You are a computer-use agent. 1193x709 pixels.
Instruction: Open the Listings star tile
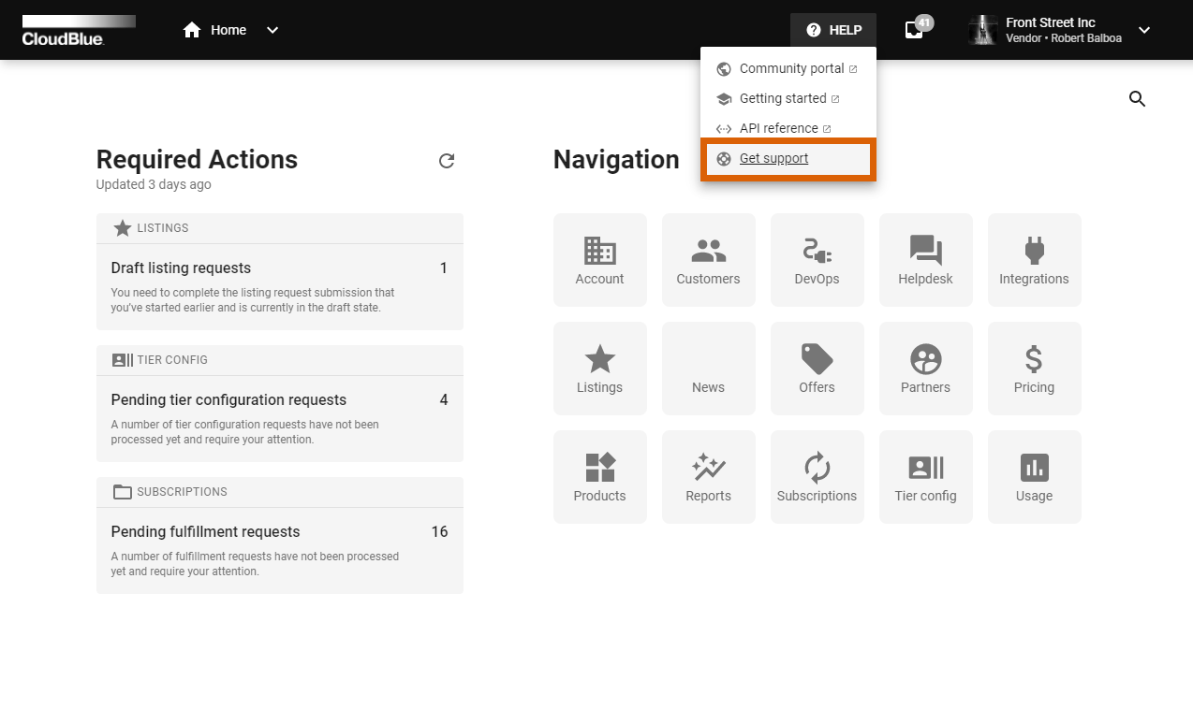(x=599, y=369)
